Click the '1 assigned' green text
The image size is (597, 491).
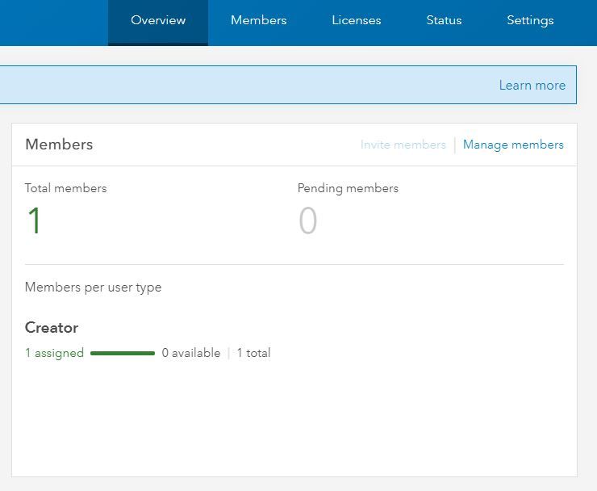[54, 353]
